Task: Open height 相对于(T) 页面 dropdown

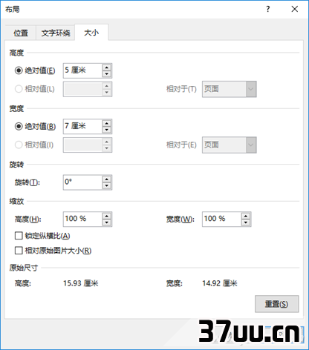Action: pos(230,89)
